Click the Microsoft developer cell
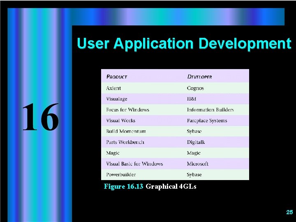Image resolution: width=296 pixels, height=222 pixels. click(198, 164)
